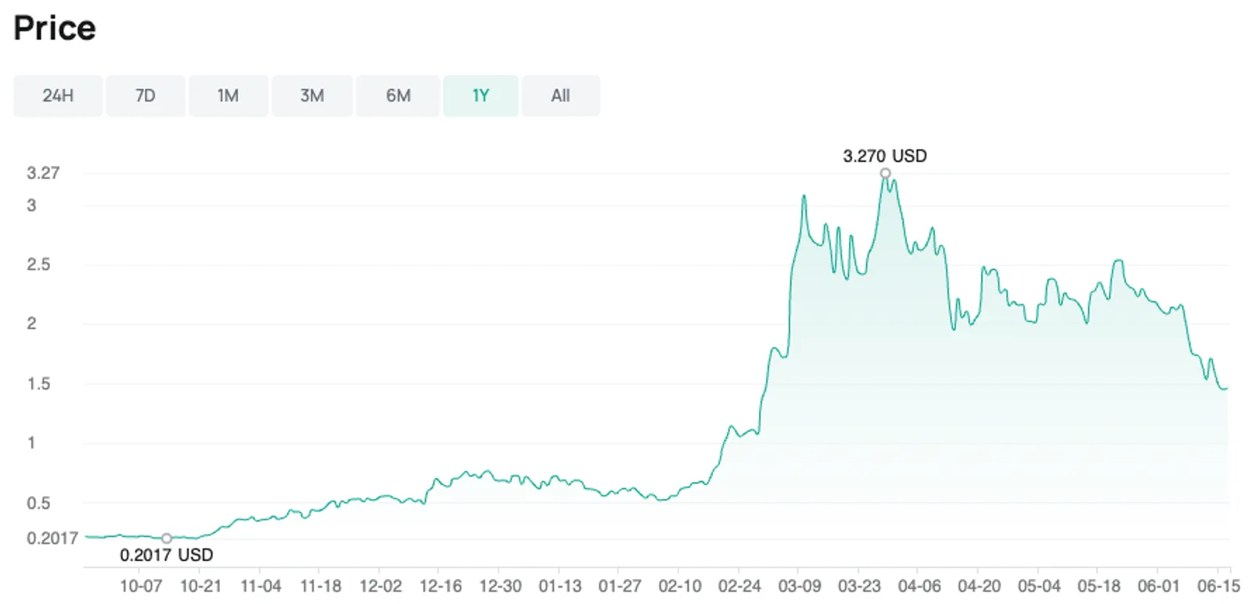Choose the 1M time range
This screenshot has width=1252, height=604.
228,95
